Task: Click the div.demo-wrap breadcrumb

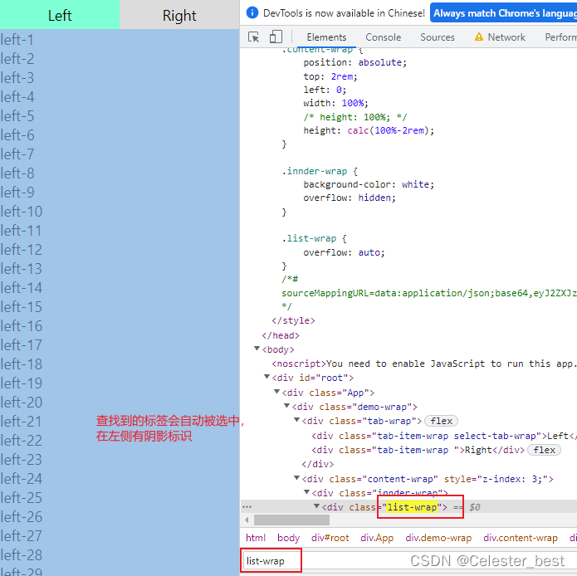Action: 438,538
